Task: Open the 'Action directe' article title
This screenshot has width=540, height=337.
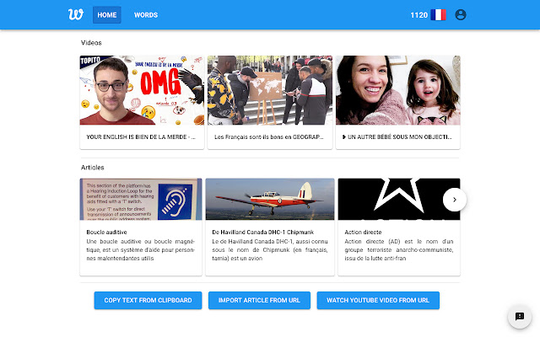Action: coord(363,233)
